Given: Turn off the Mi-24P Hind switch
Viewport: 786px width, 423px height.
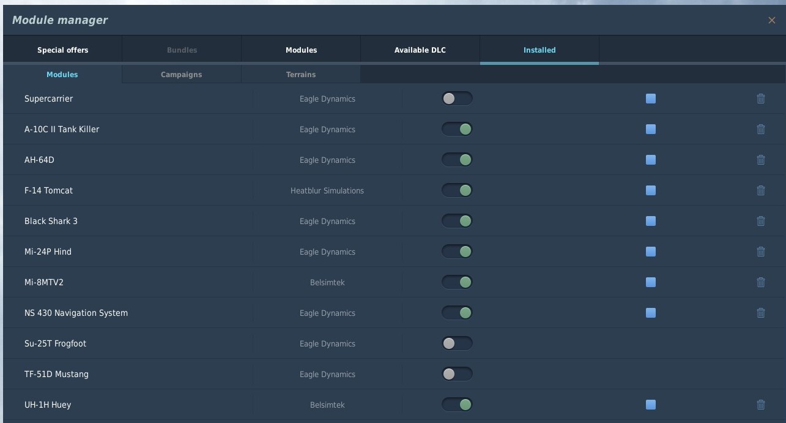Looking at the screenshot, I should [x=457, y=252].
